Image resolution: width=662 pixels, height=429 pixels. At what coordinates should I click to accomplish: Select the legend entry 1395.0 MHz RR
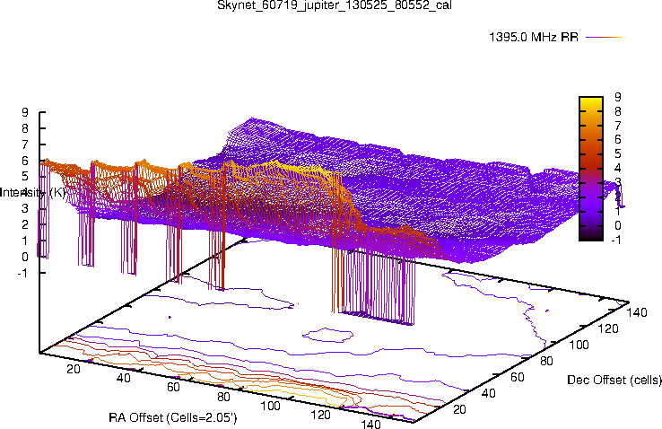click(x=533, y=37)
